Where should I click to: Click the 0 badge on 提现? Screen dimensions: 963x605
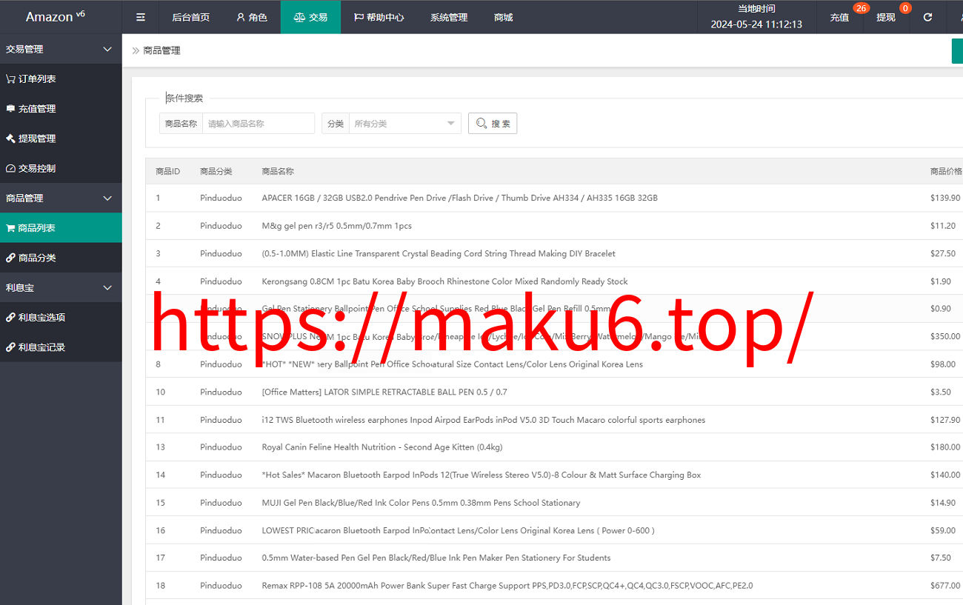pyautogui.click(x=905, y=8)
